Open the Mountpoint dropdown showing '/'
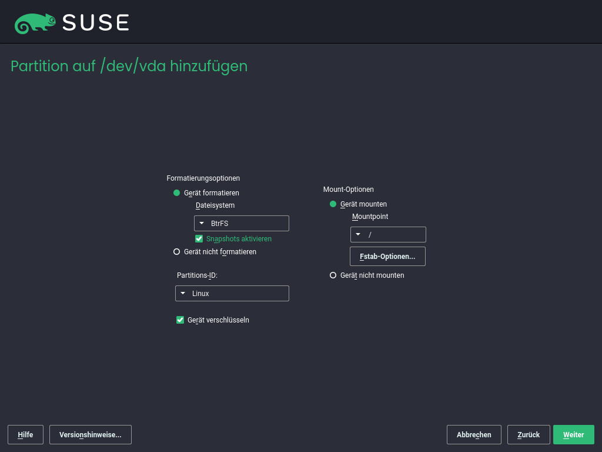Image resolution: width=602 pixels, height=452 pixels. tap(388, 234)
